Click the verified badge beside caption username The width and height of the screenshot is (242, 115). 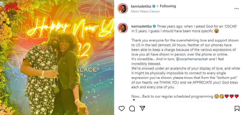coord(154,26)
